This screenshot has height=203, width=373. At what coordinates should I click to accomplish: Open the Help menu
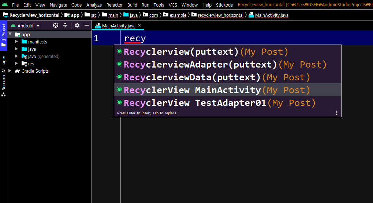coord(207,5)
